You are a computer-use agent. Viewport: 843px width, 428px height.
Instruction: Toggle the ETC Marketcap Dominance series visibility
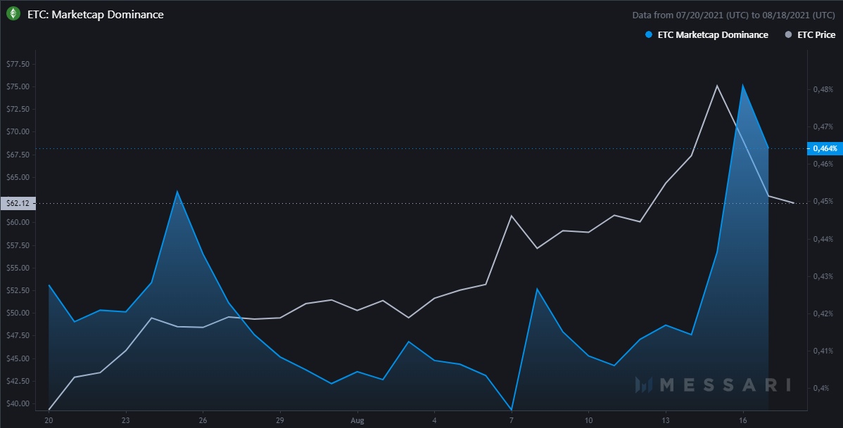(x=706, y=34)
